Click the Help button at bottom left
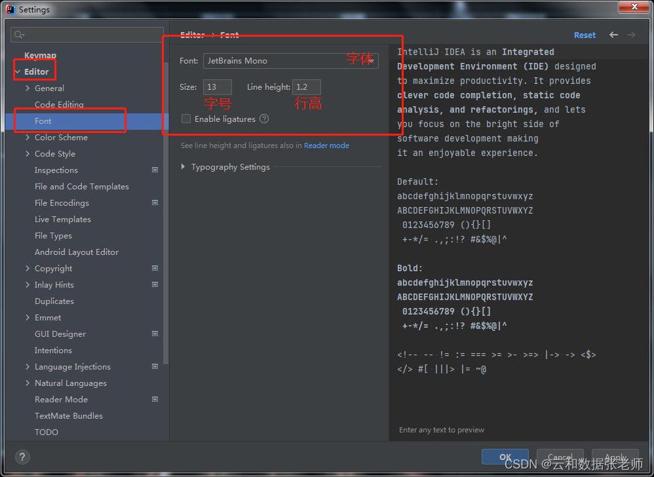The width and height of the screenshot is (654, 477). coord(22,457)
